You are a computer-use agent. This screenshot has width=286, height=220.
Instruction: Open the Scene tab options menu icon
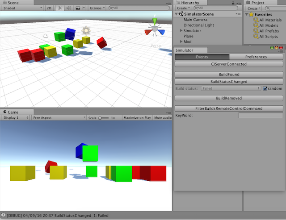168,4
